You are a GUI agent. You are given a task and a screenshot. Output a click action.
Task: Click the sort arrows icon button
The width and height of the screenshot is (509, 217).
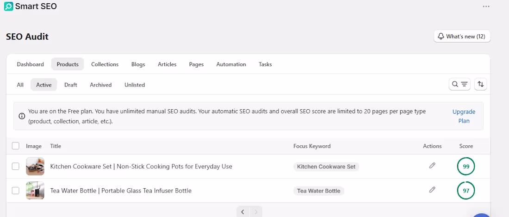[480, 84]
